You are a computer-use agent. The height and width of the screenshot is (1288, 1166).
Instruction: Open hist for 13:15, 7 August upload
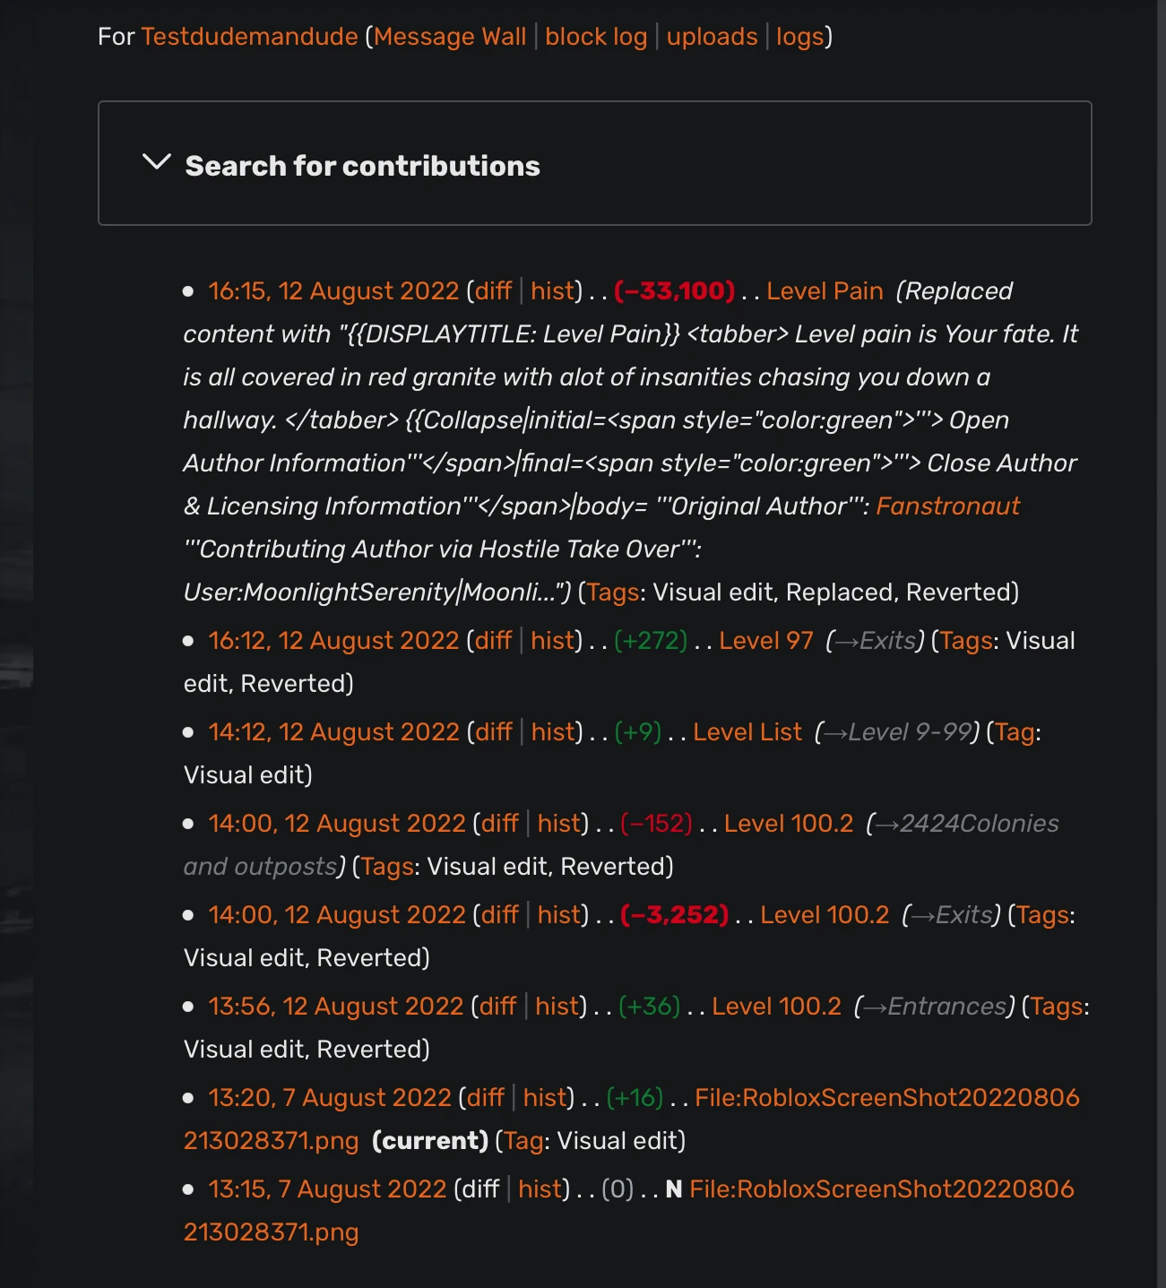coord(540,1189)
